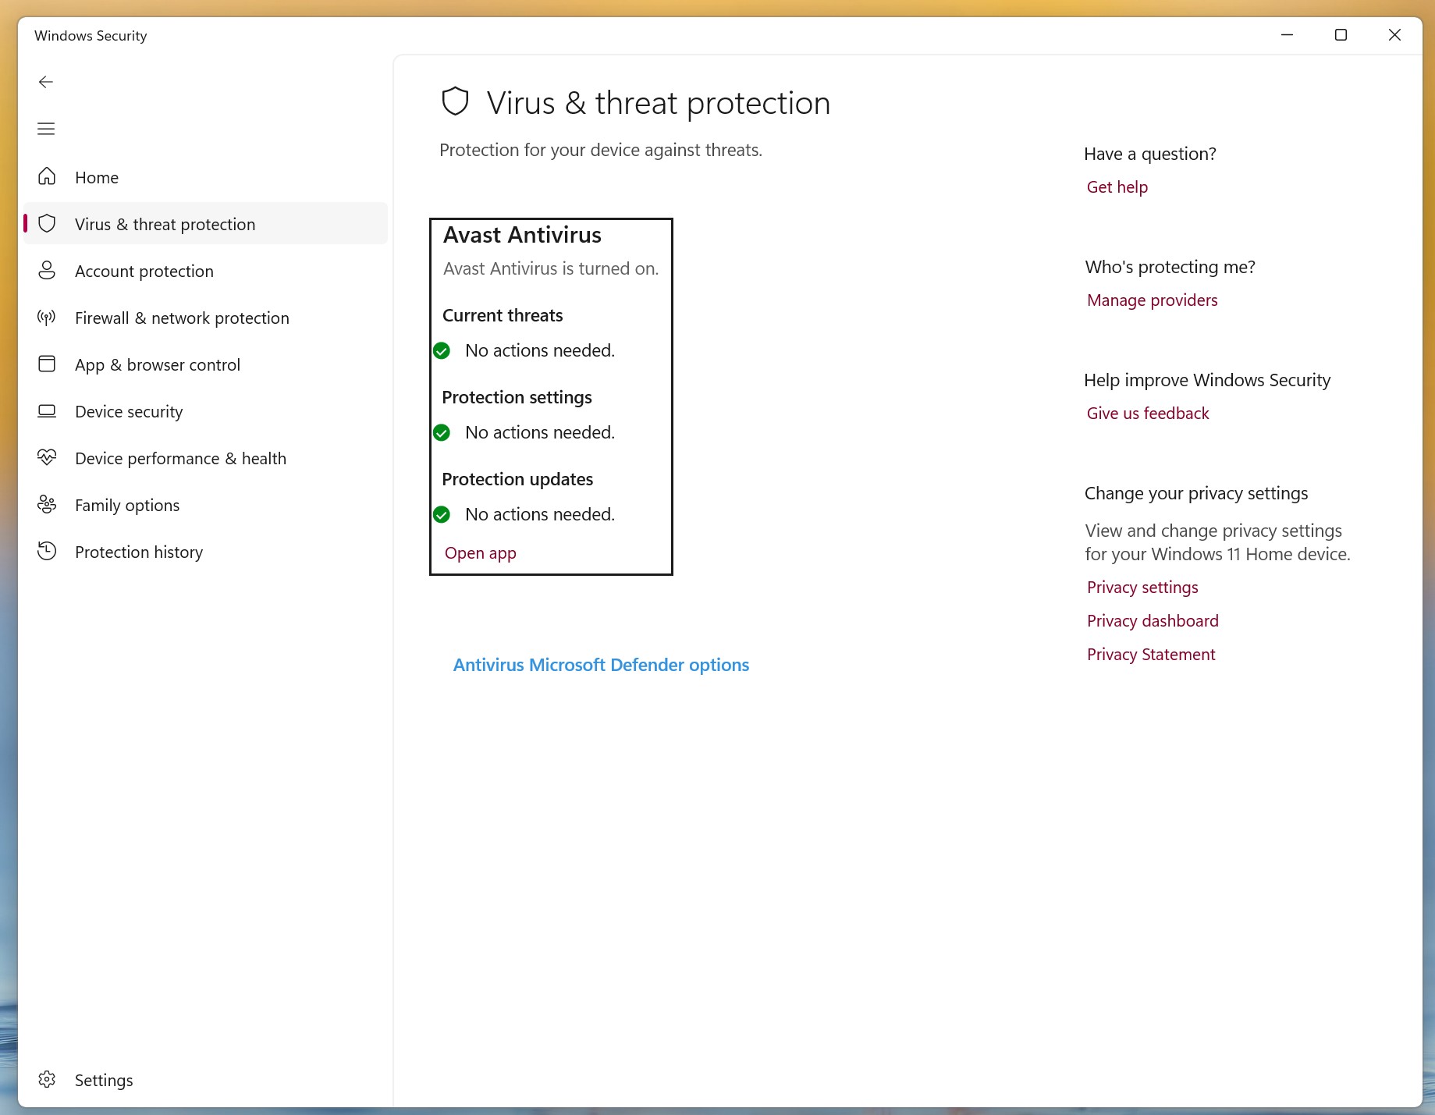Screen dimensions: 1435x1115
Task: View the Privacy Statement link
Action: coord(1151,655)
